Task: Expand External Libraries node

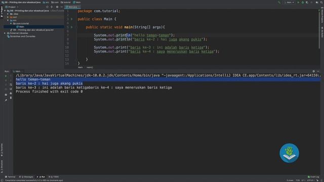Action: 5,33
